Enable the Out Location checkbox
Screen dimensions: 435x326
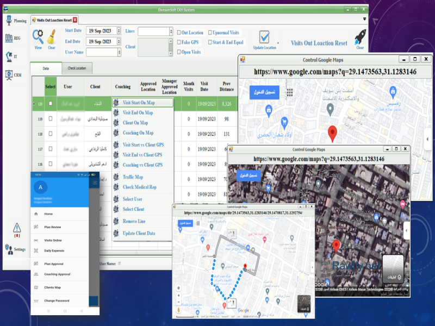pos(179,33)
